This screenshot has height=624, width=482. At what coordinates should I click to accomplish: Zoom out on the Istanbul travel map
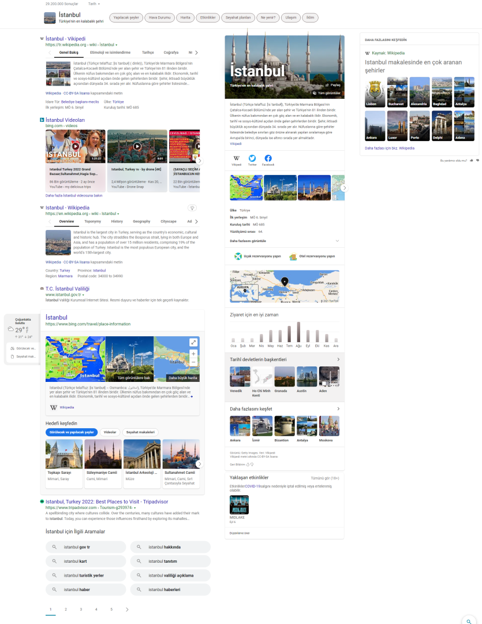[193, 362]
